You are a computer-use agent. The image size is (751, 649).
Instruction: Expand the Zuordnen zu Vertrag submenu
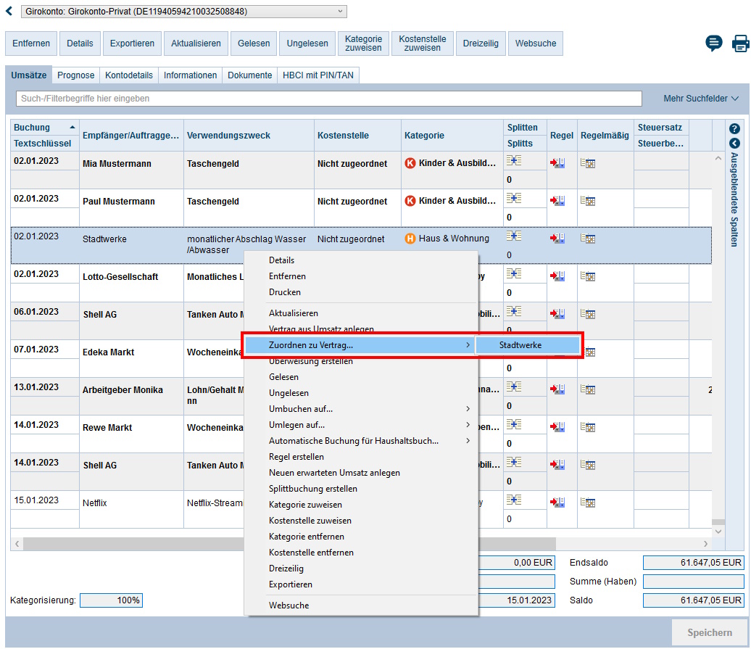point(360,345)
